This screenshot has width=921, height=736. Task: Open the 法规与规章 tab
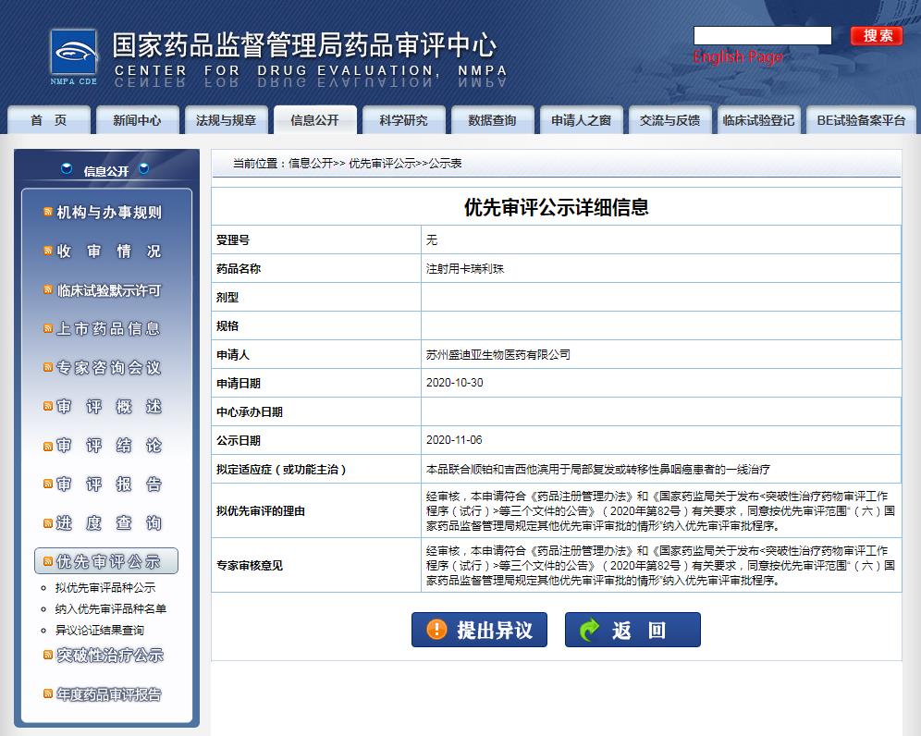(227, 120)
